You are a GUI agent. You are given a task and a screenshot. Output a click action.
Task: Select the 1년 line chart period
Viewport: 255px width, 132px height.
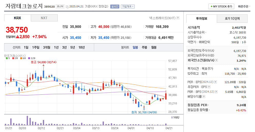[x=56, y=47]
